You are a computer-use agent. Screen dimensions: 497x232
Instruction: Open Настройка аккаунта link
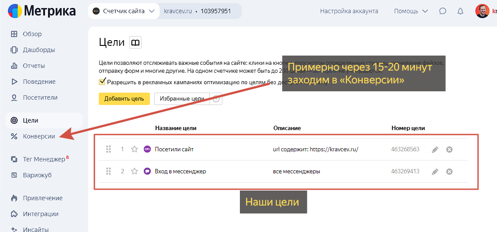click(x=349, y=11)
